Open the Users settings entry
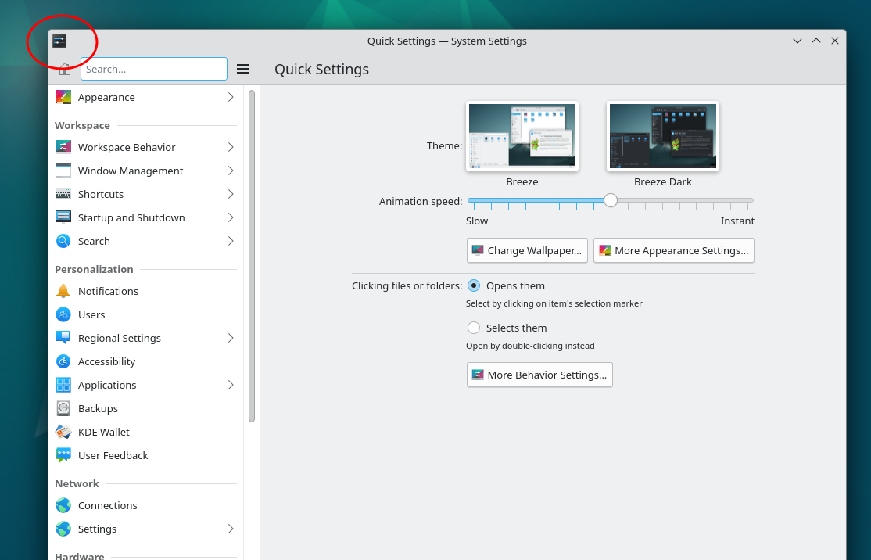The height and width of the screenshot is (560, 871). (146, 314)
